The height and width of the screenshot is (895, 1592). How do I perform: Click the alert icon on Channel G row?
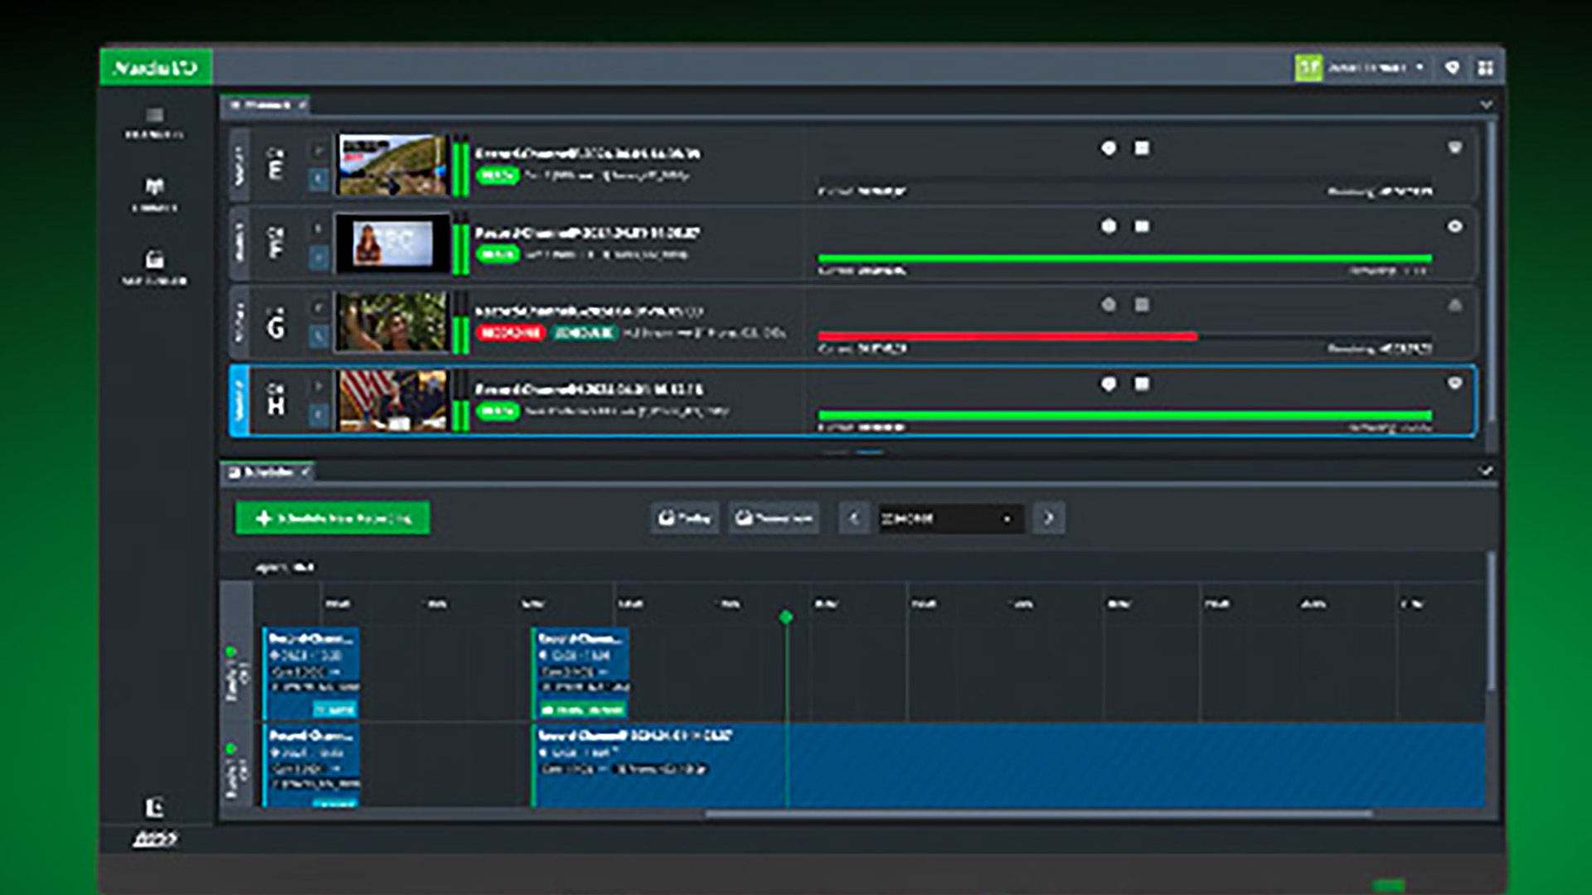pyautogui.click(x=1457, y=307)
